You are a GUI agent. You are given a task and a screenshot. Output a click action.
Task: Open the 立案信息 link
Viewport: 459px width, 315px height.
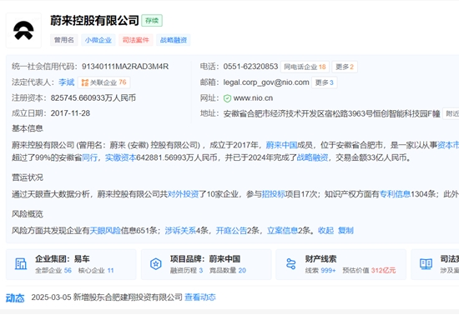282,231
